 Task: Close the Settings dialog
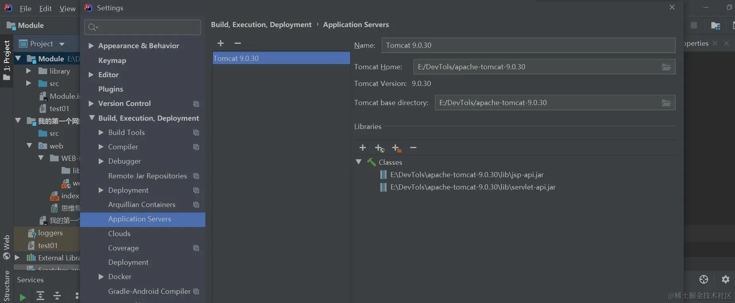point(672,7)
